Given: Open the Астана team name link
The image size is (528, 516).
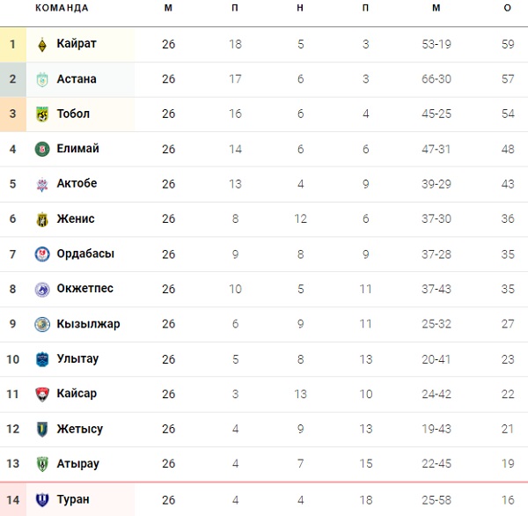Looking at the screenshot, I should click(77, 79).
